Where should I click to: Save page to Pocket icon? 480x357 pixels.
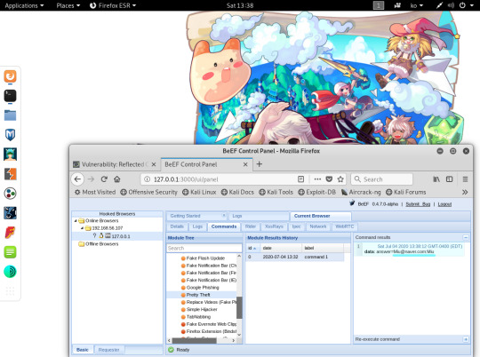point(329,179)
